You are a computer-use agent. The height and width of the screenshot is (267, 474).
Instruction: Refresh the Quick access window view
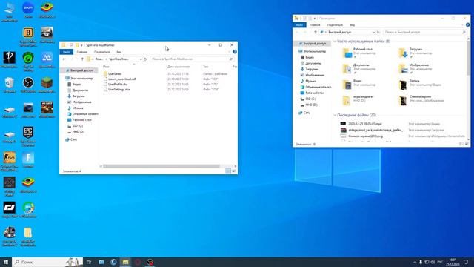click(378, 32)
